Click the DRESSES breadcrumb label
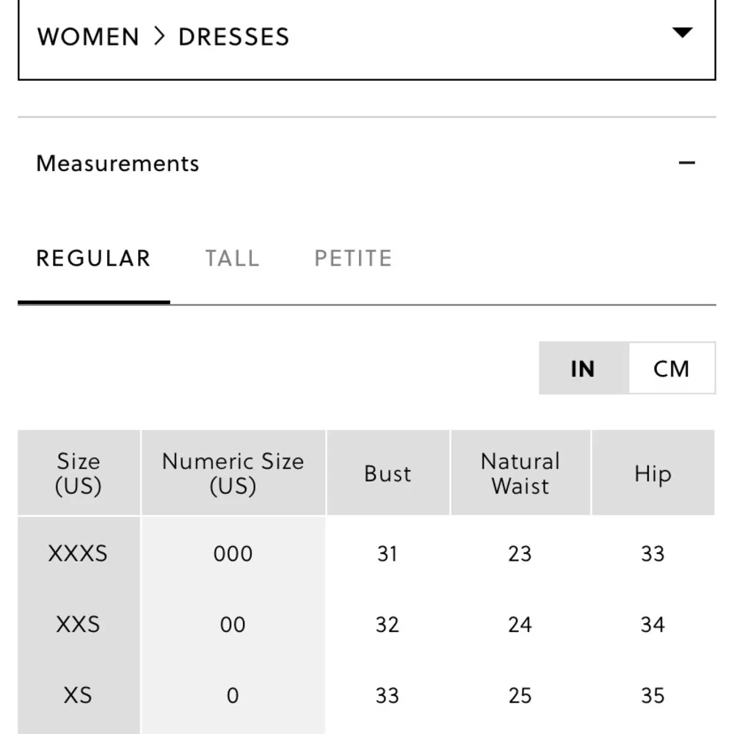This screenshot has width=734, height=734. pyautogui.click(x=233, y=36)
